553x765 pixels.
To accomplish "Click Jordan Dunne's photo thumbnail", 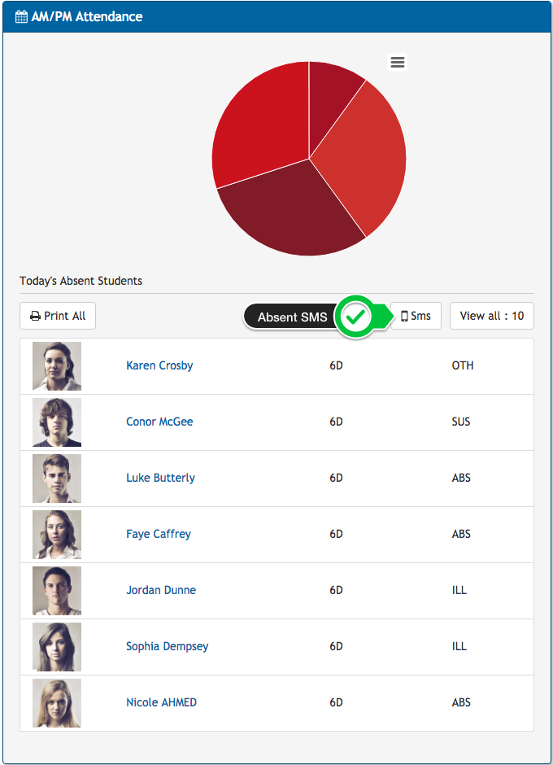I will (x=57, y=591).
